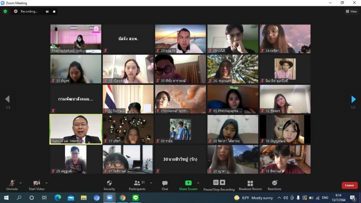Open video options arrow next to Start Video

46,183
